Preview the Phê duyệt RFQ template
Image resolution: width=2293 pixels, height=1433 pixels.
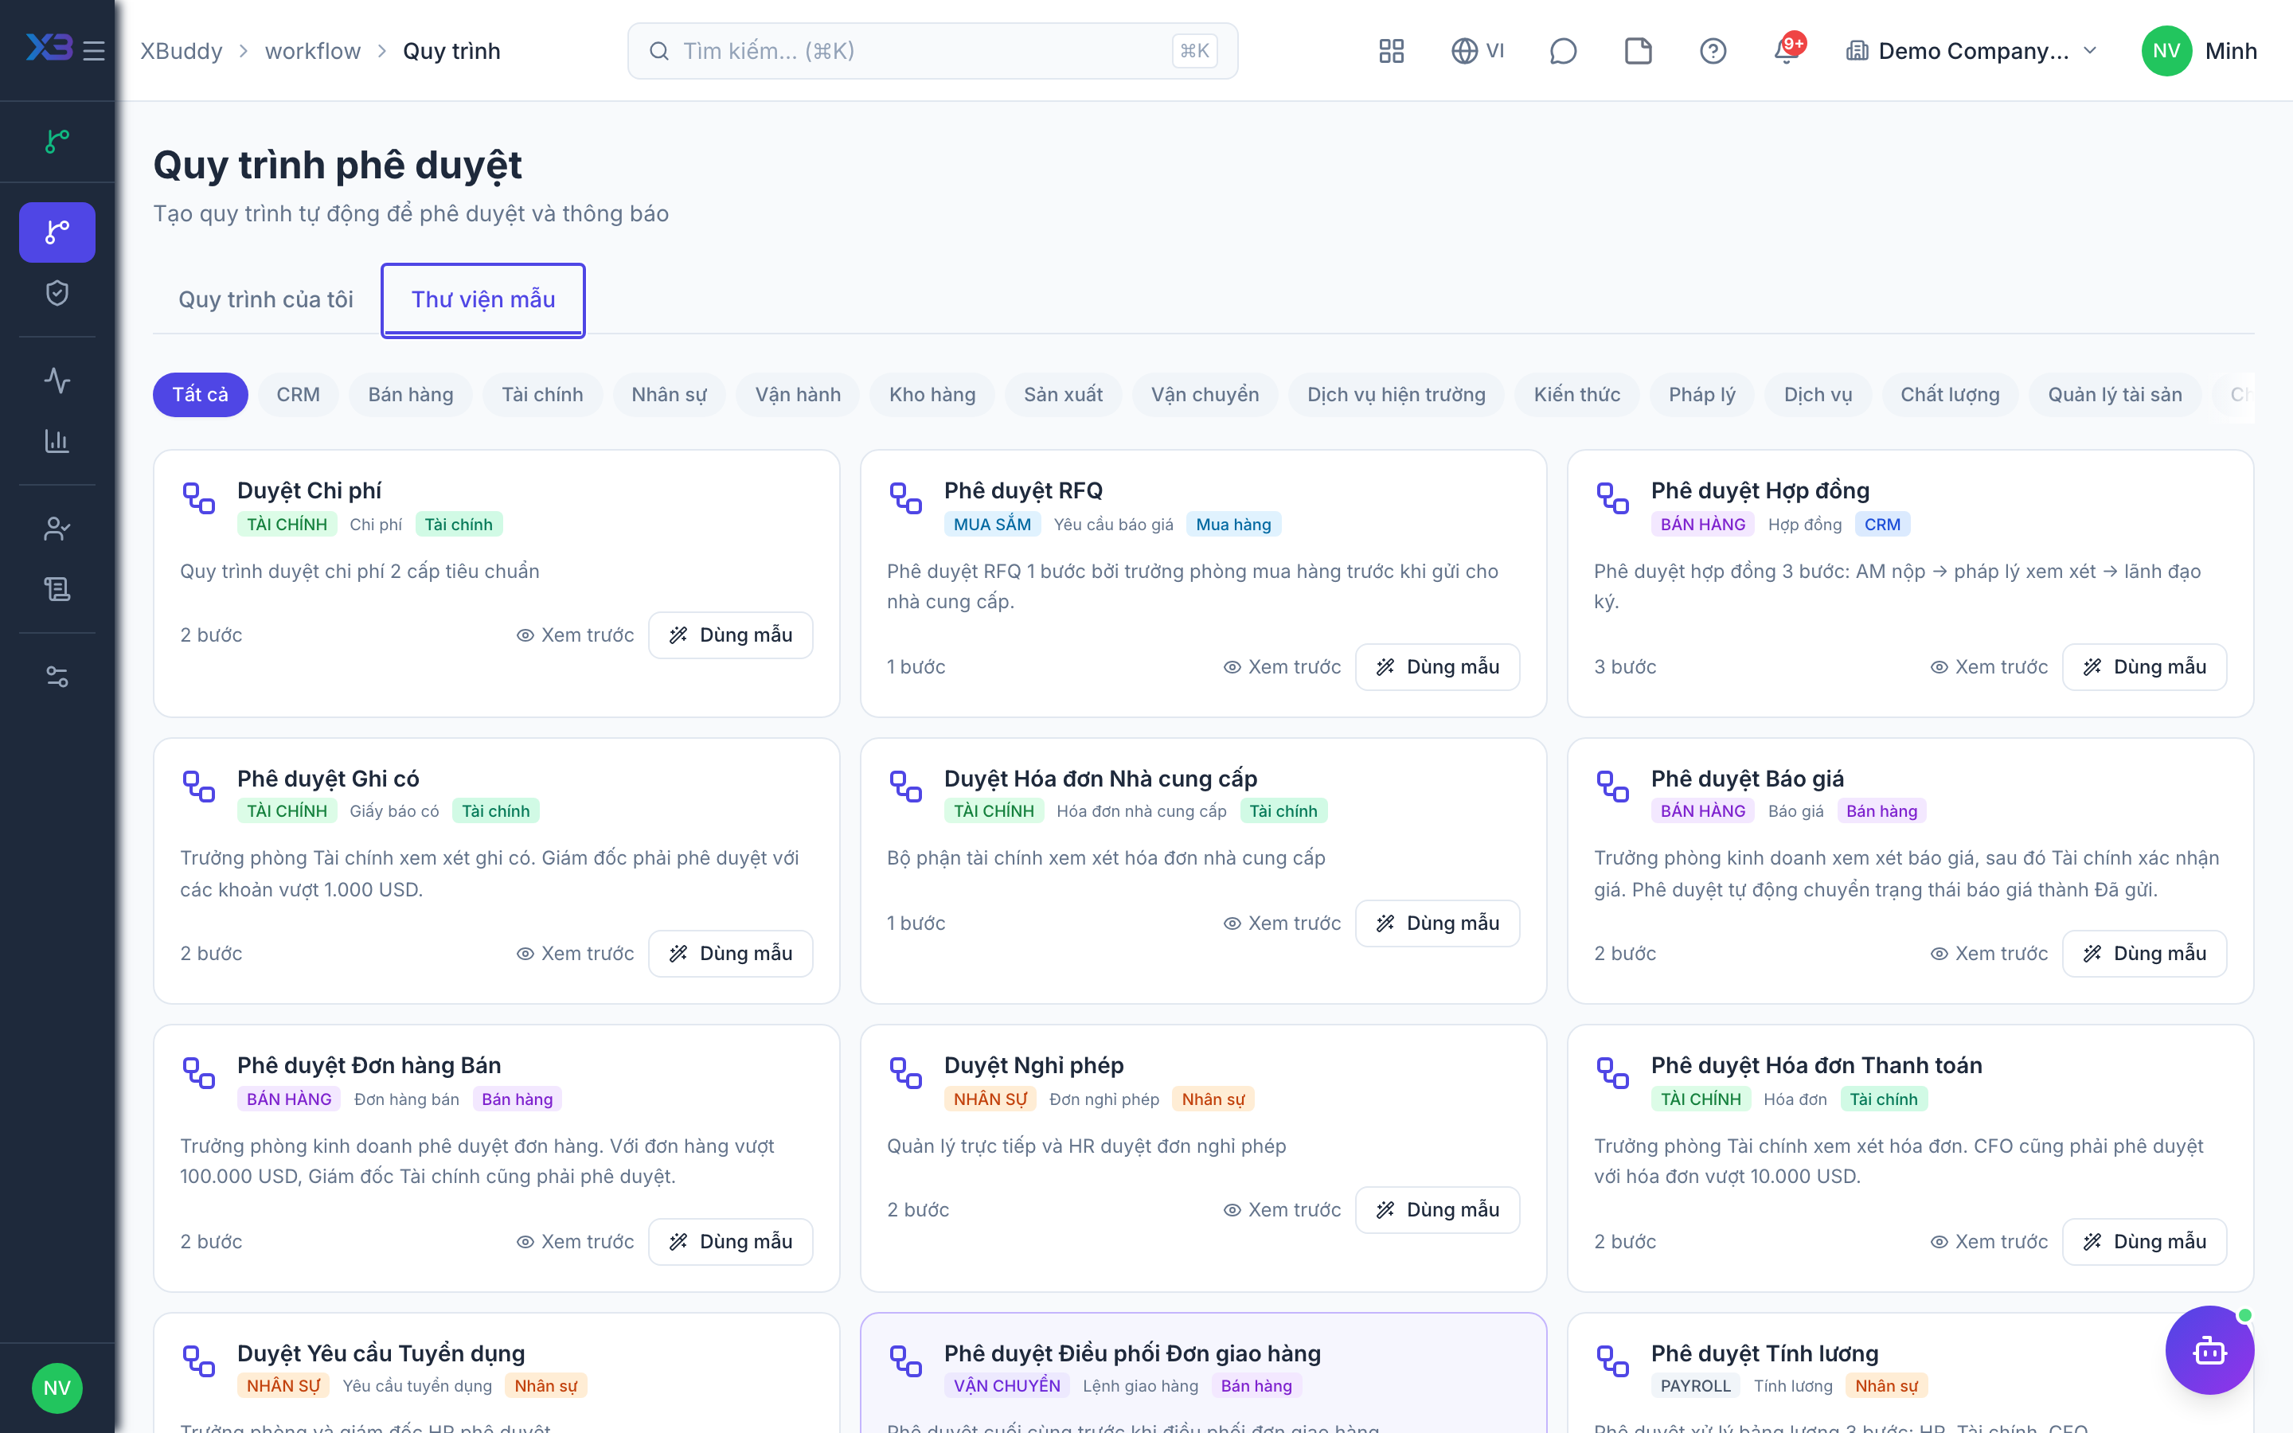click(1282, 667)
